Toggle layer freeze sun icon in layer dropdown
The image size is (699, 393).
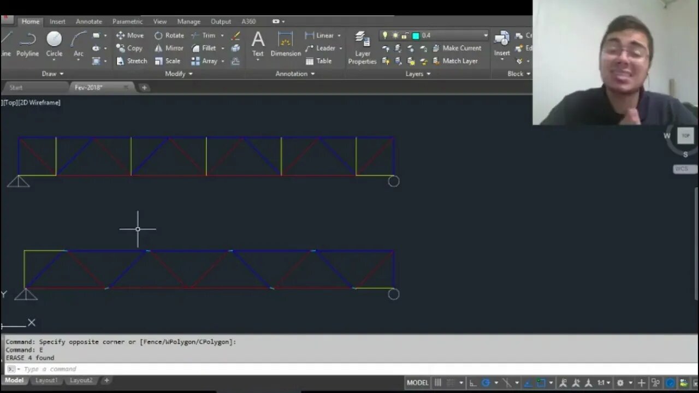pos(395,35)
